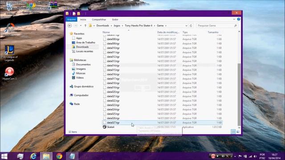Open Vídeos library
The image size is (285, 160).
(80, 78)
